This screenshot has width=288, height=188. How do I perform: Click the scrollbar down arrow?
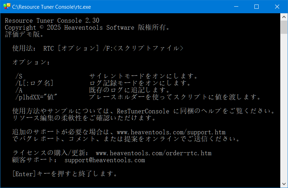[284, 184]
